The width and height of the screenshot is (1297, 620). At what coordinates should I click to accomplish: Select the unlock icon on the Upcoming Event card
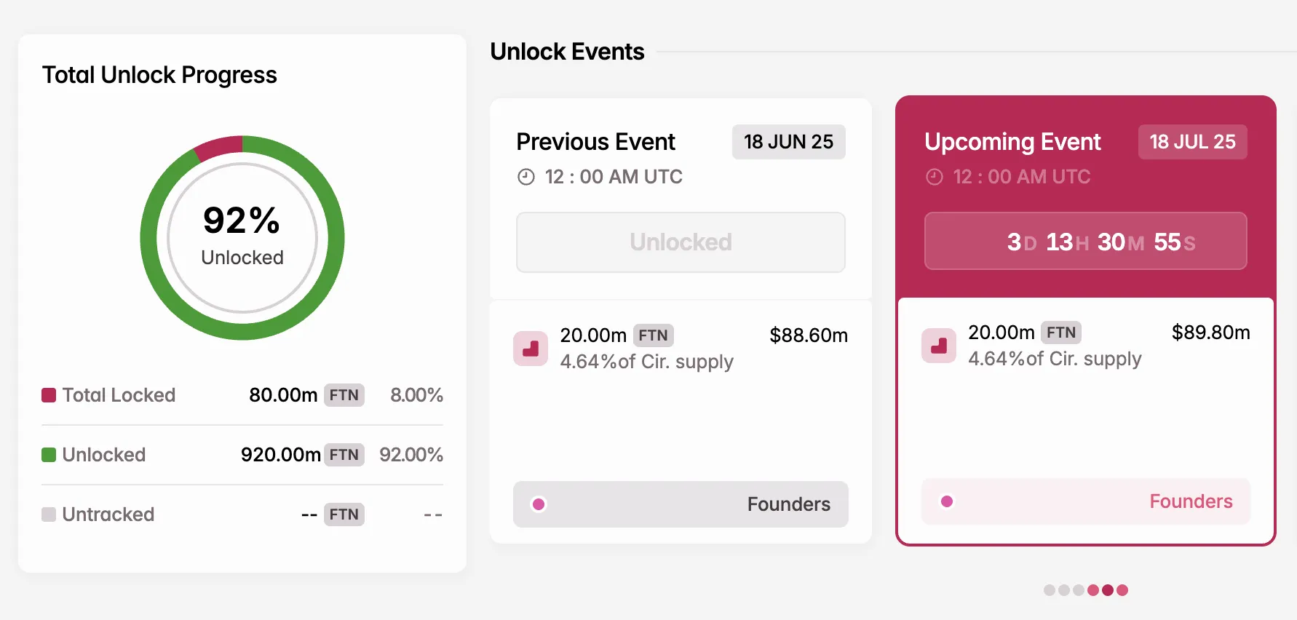click(x=939, y=346)
